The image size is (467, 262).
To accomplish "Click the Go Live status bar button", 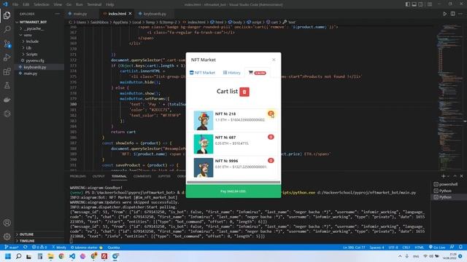I will (x=437, y=247).
